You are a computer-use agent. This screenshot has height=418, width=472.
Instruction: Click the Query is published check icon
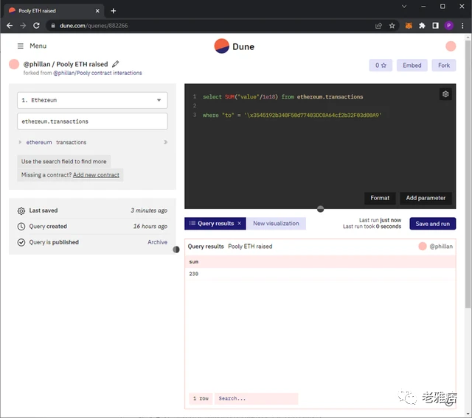click(21, 242)
